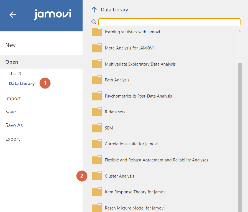Click 'Psychometrics & Post-Data Analysis' label
The width and height of the screenshot is (248, 212).
coord(138,96)
